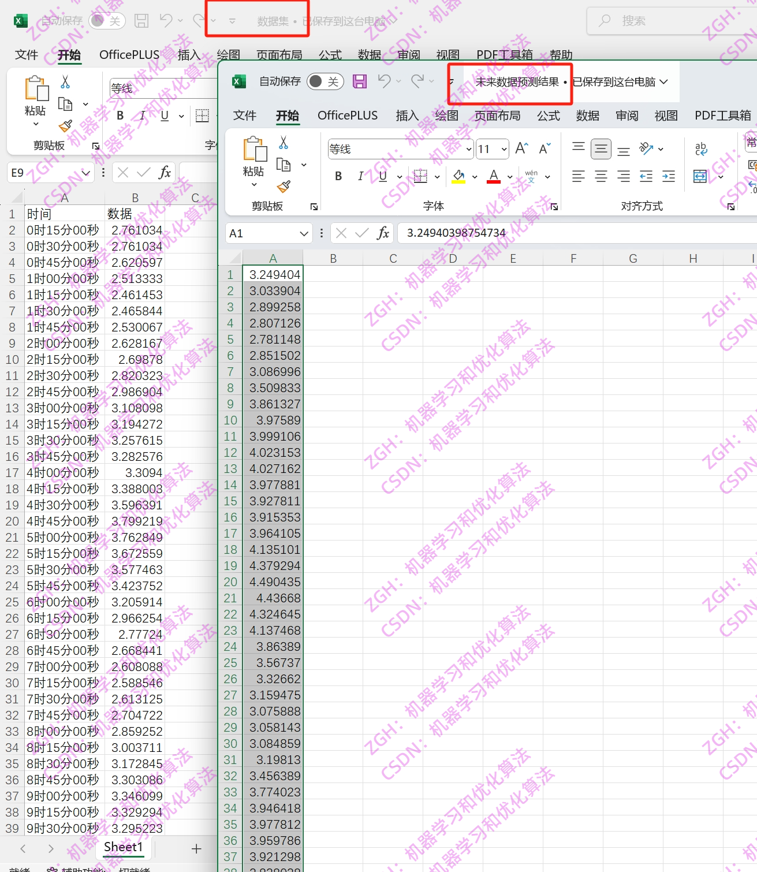Click the Center text icon

click(601, 176)
